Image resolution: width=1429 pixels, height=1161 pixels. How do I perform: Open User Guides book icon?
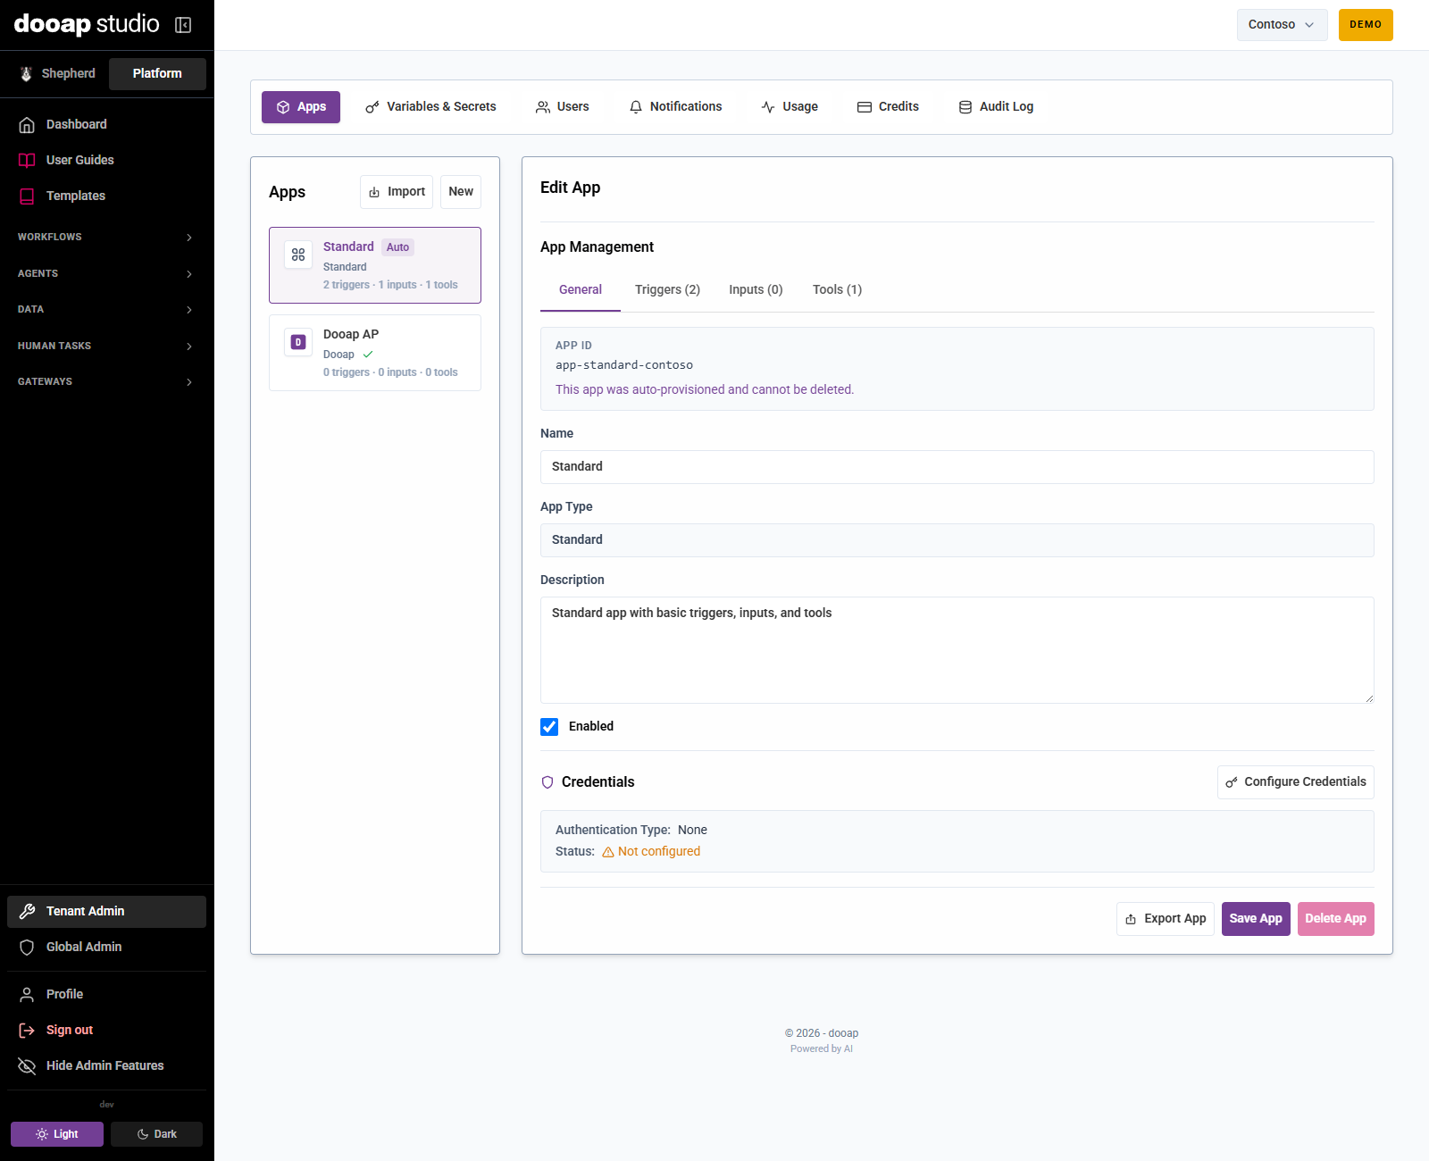(x=27, y=161)
